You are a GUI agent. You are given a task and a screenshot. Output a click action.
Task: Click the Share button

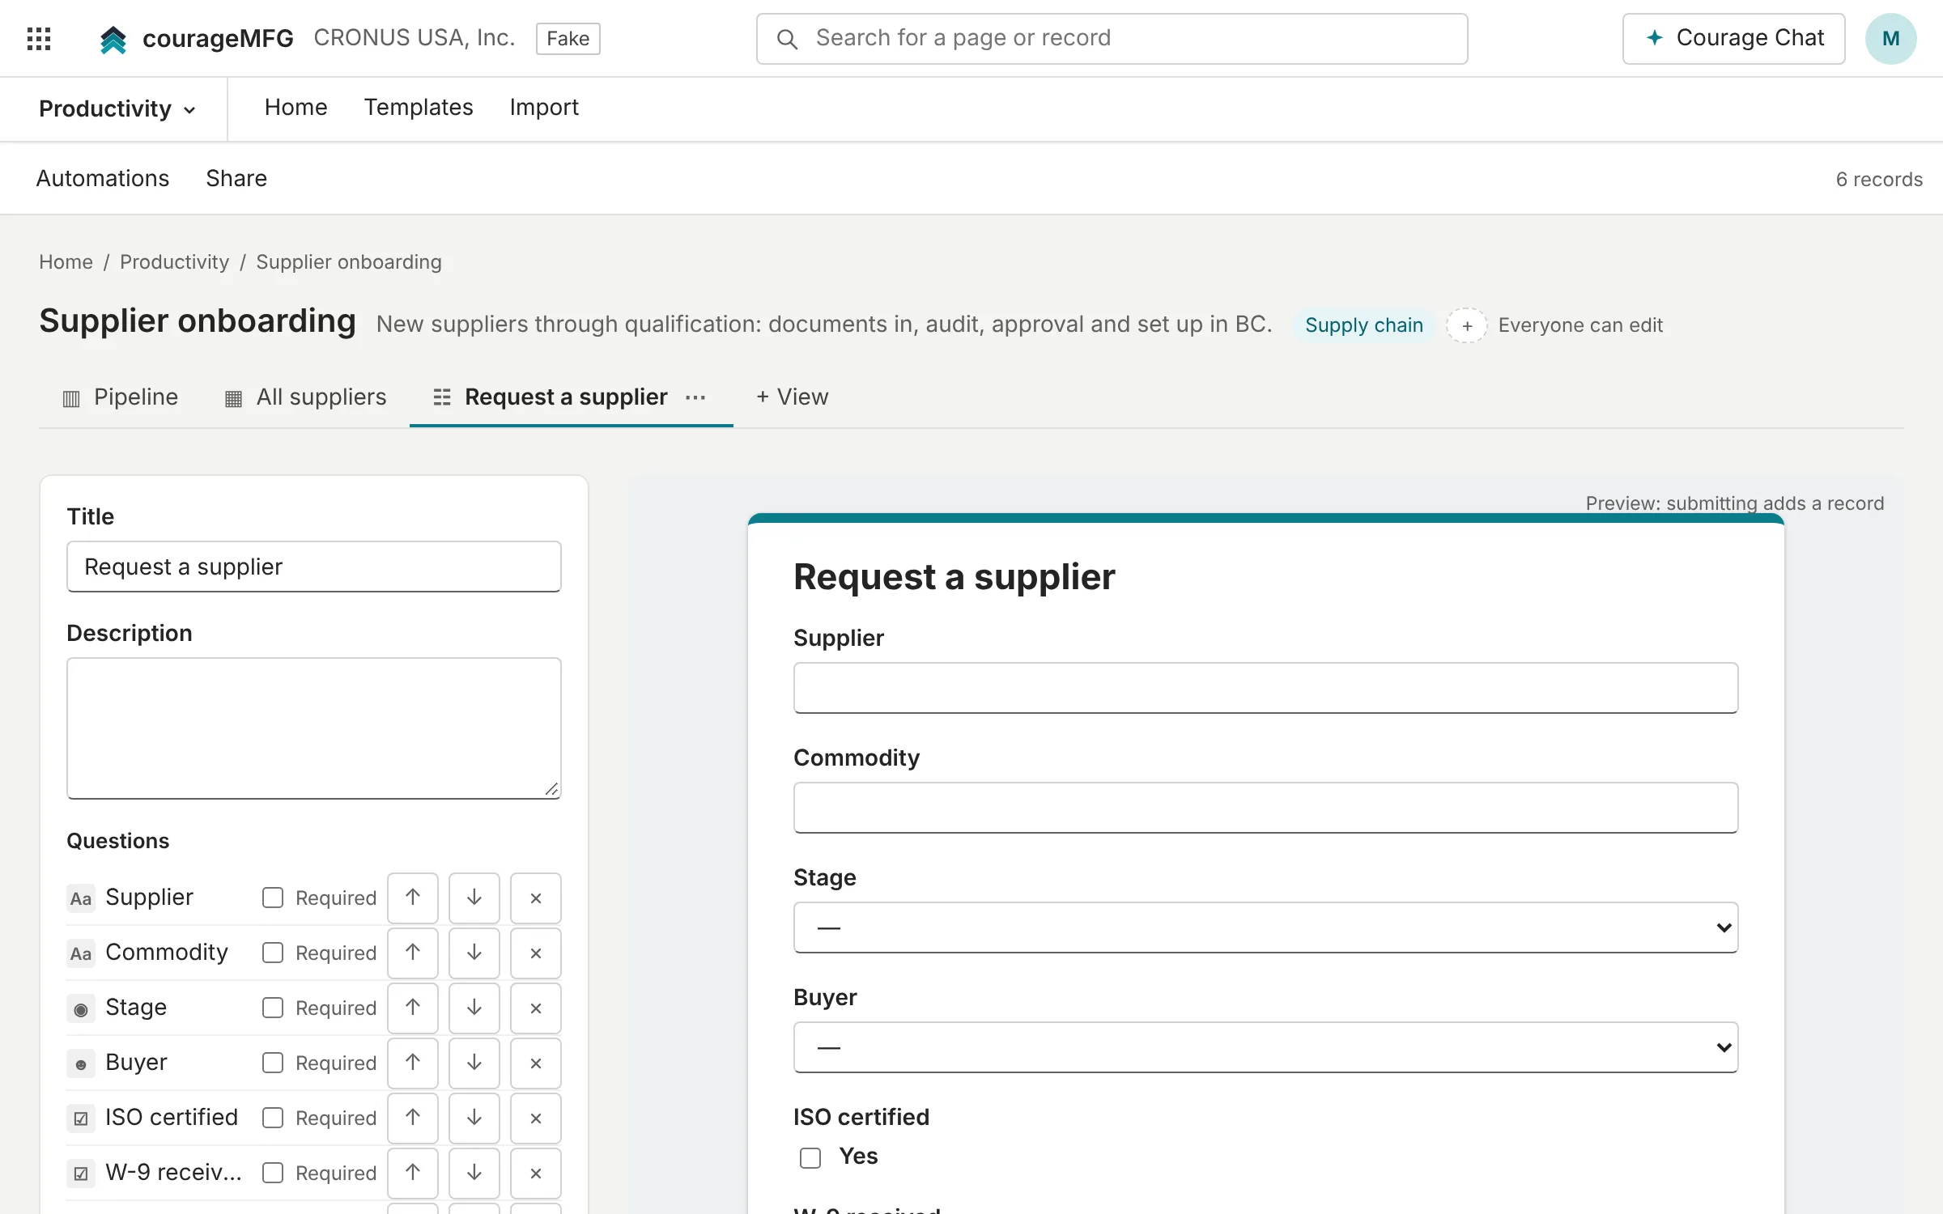click(x=236, y=178)
